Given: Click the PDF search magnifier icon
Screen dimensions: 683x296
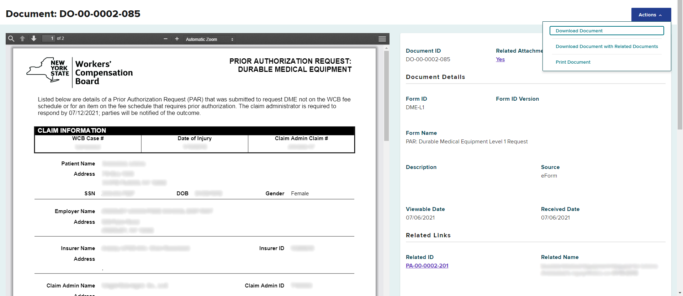Looking at the screenshot, I should point(11,39).
